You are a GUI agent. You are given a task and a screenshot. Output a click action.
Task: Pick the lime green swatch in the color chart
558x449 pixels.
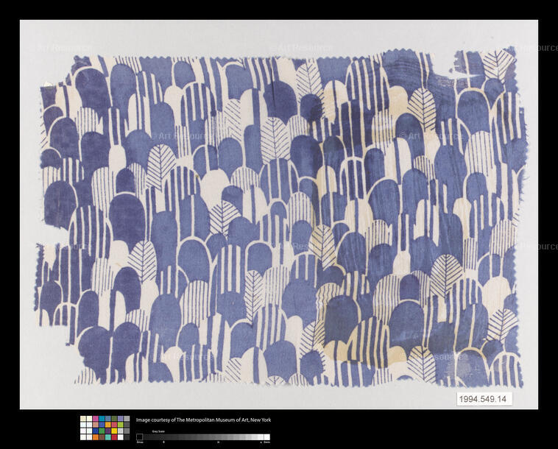(120, 425)
